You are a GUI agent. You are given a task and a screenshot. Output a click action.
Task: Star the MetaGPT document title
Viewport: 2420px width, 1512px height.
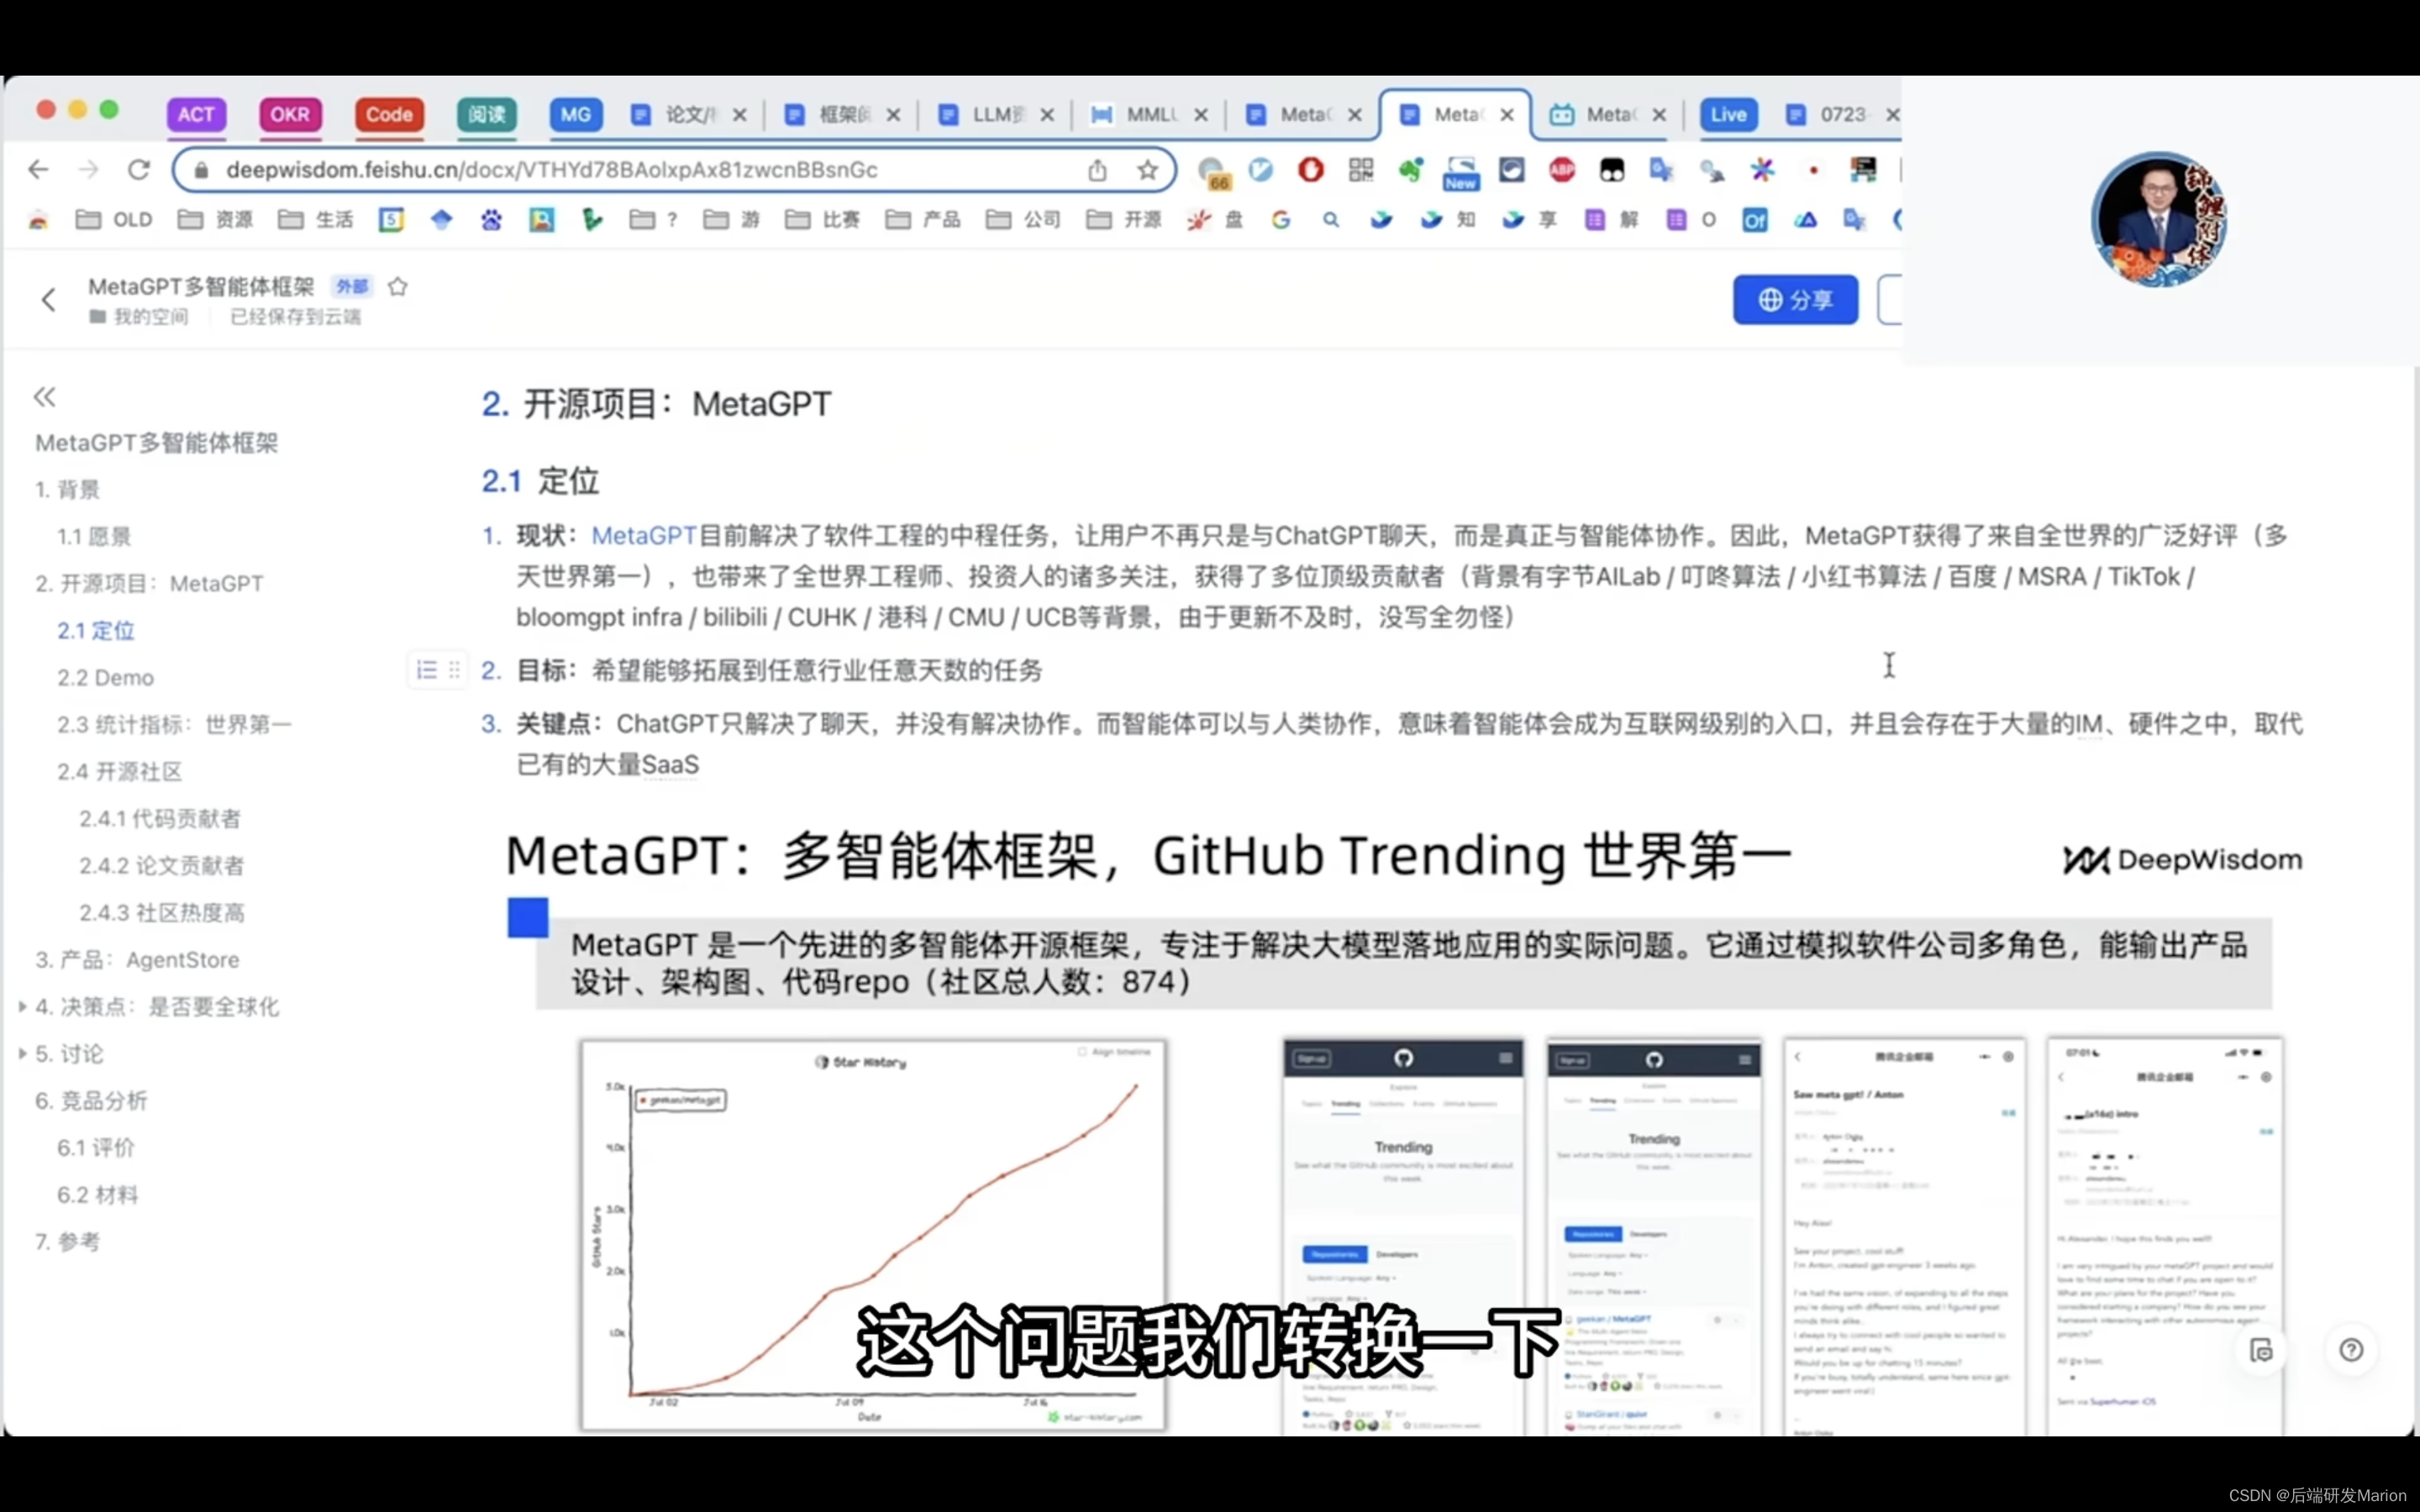tap(398, 287)
